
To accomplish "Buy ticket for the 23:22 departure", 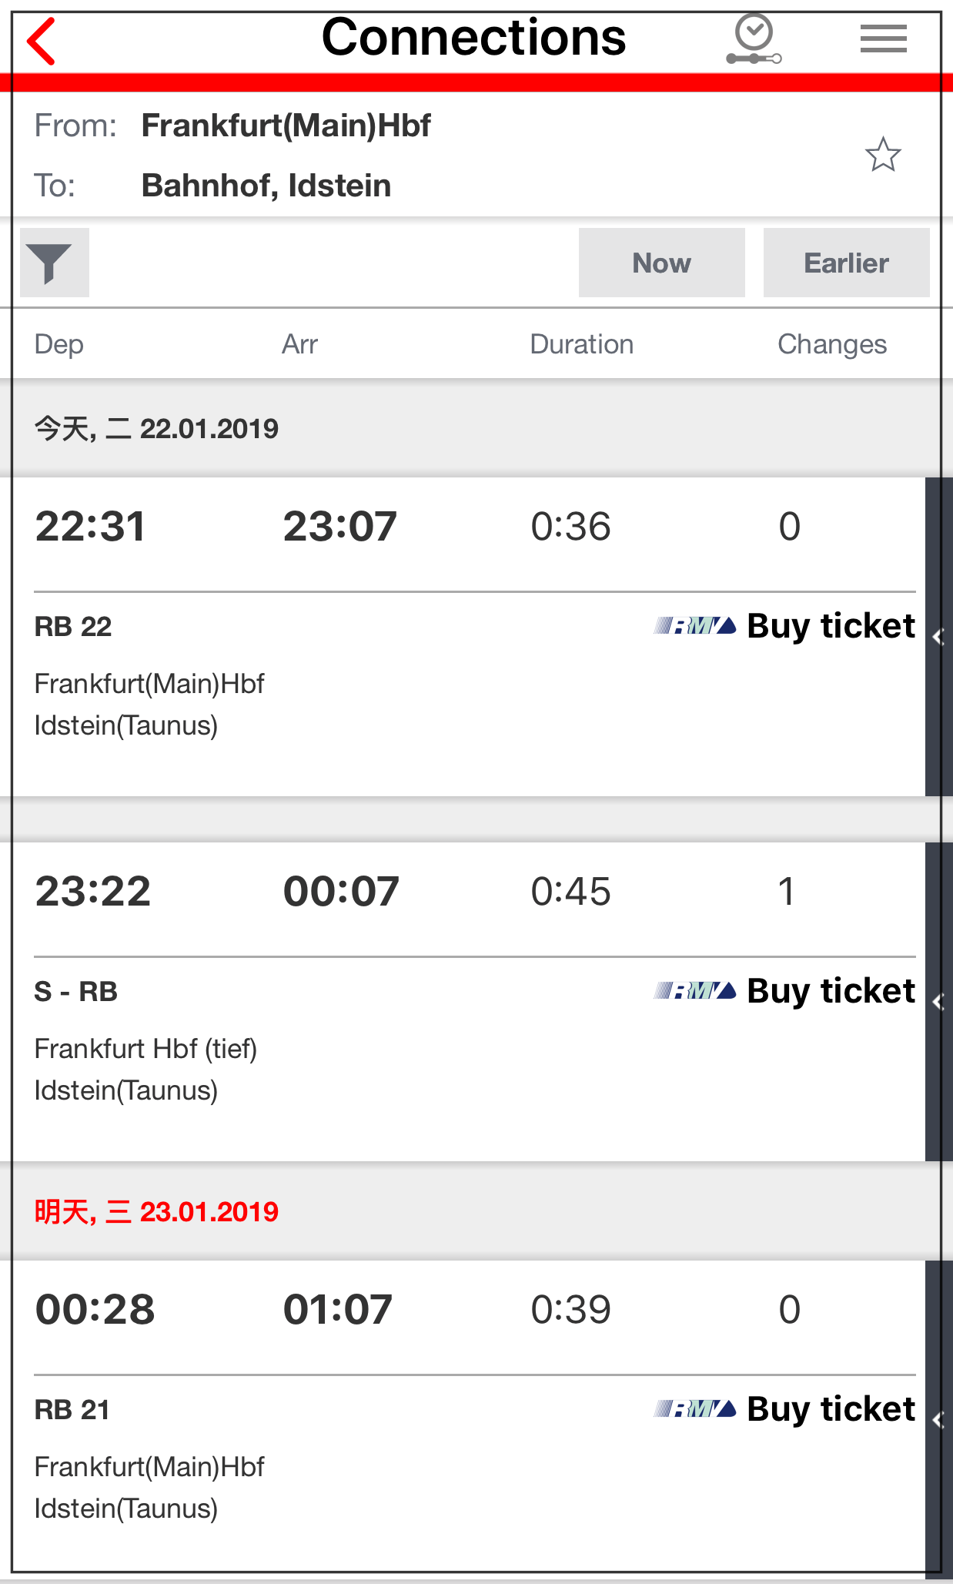I will point(831,991).
